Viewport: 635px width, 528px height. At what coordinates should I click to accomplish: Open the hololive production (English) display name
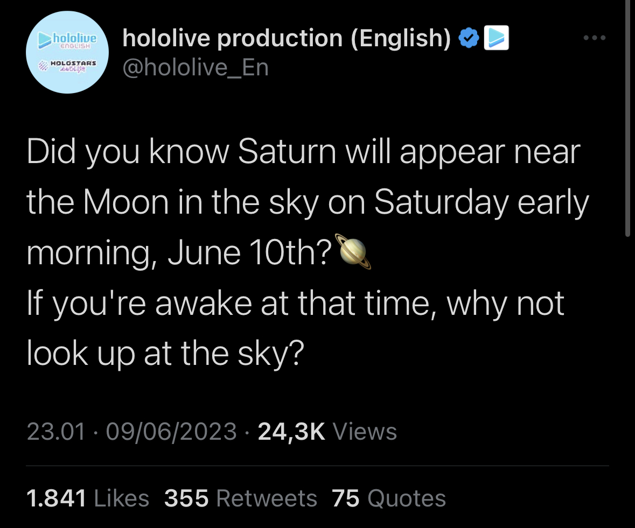point(287,38)
